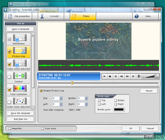Step back one frame

click(116, 76)
